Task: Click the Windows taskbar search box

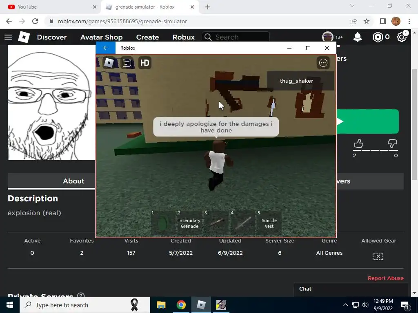Action: [85, 305]
